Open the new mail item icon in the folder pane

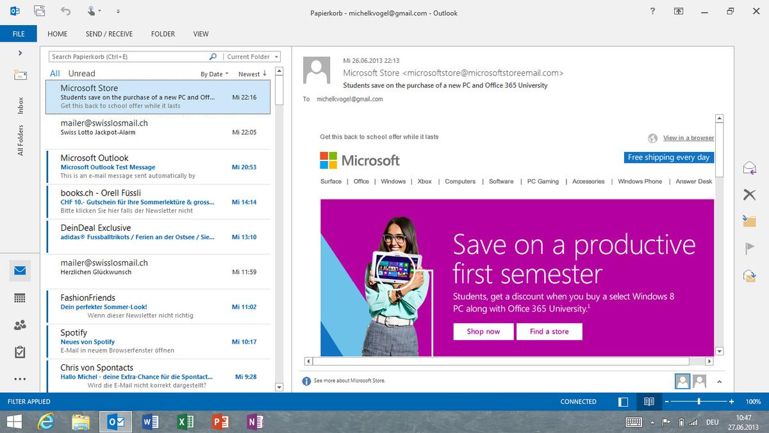coord(20,75)
